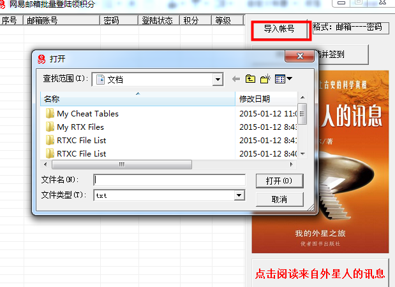Expand the 查找范围 location dropdown

click(218, 80)
